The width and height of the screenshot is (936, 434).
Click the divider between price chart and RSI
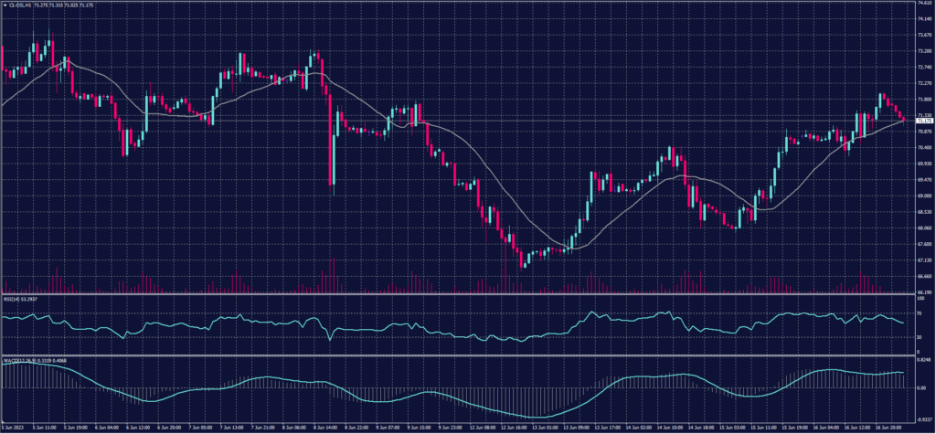pyautogui.click(x=457, y=295)
